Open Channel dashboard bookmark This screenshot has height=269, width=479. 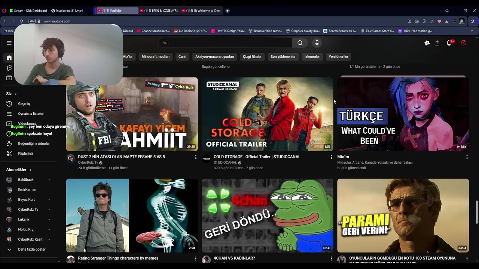pos(153,31)
